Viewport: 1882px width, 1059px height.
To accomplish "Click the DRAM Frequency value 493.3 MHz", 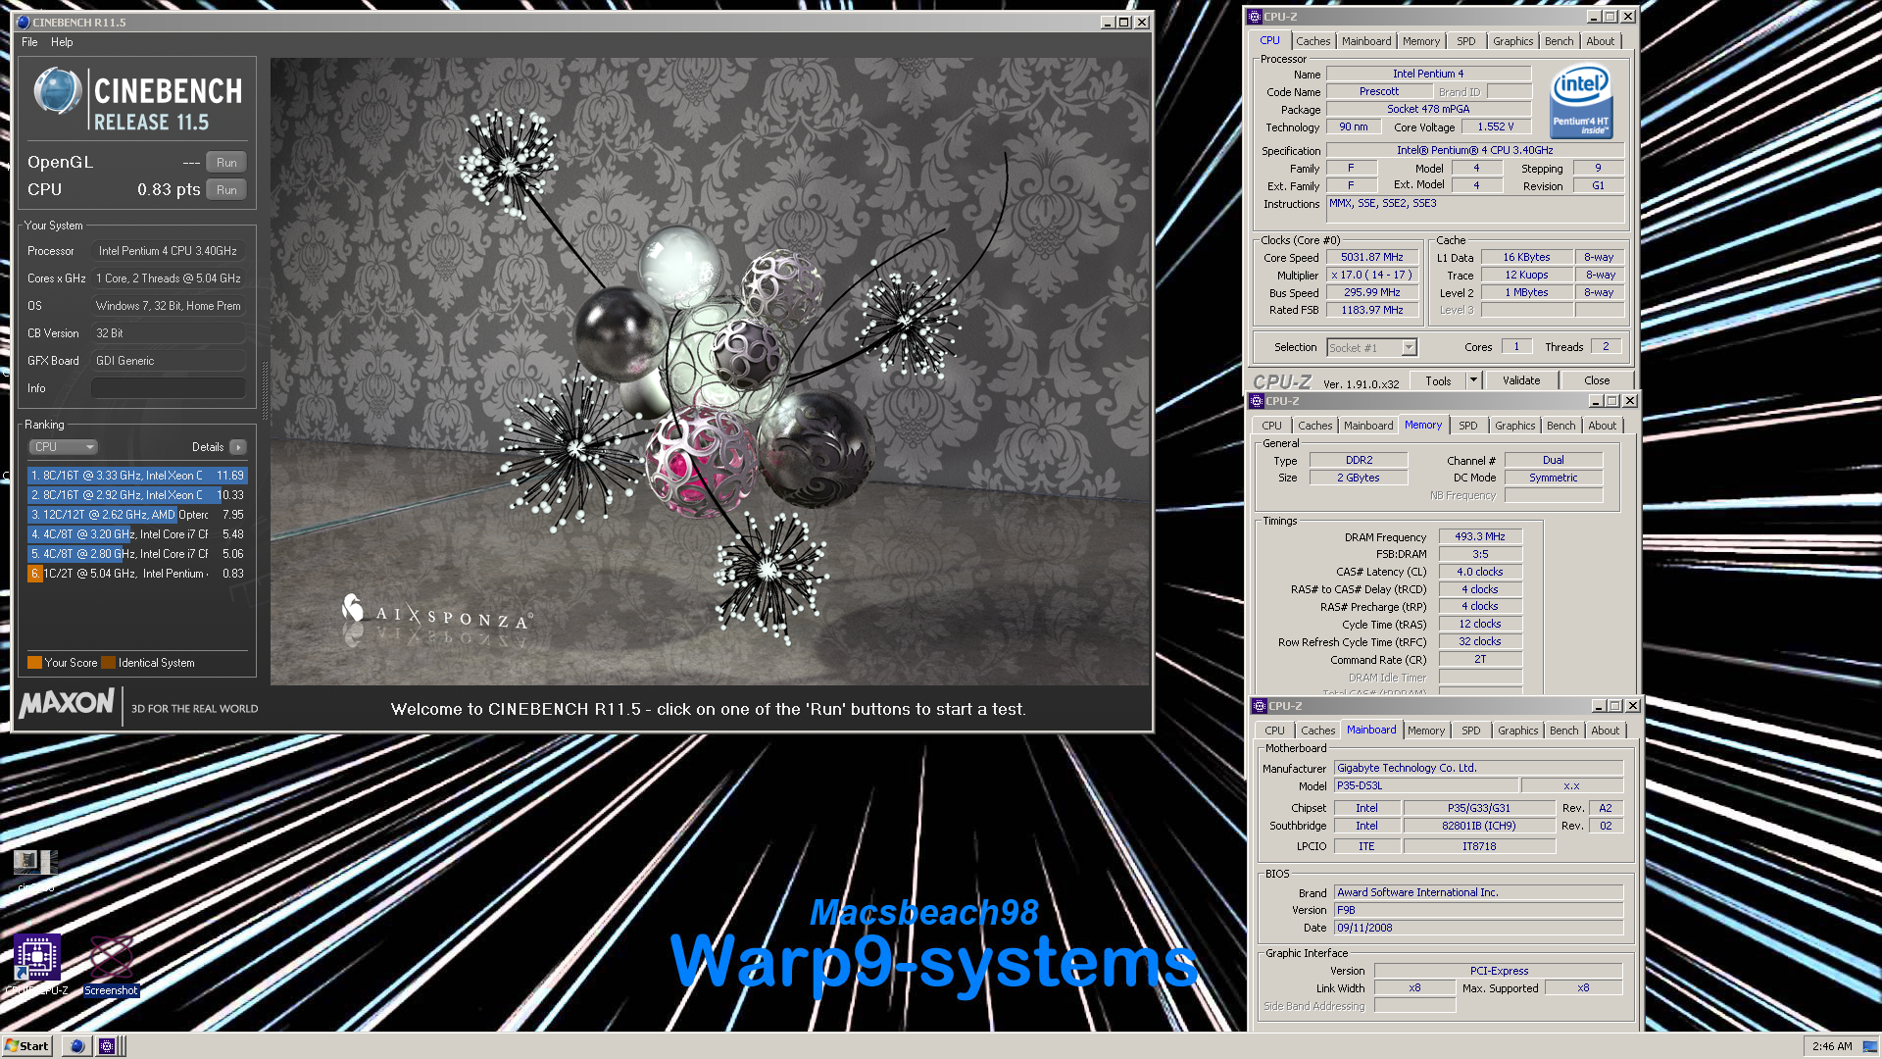I will pos(1480,537).
